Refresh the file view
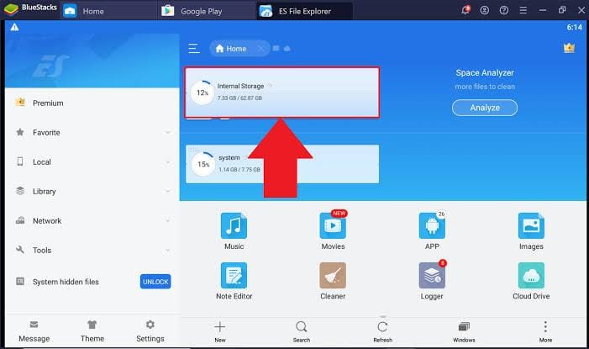Screen dimensions: 589x349 click(x=383, y=331)
